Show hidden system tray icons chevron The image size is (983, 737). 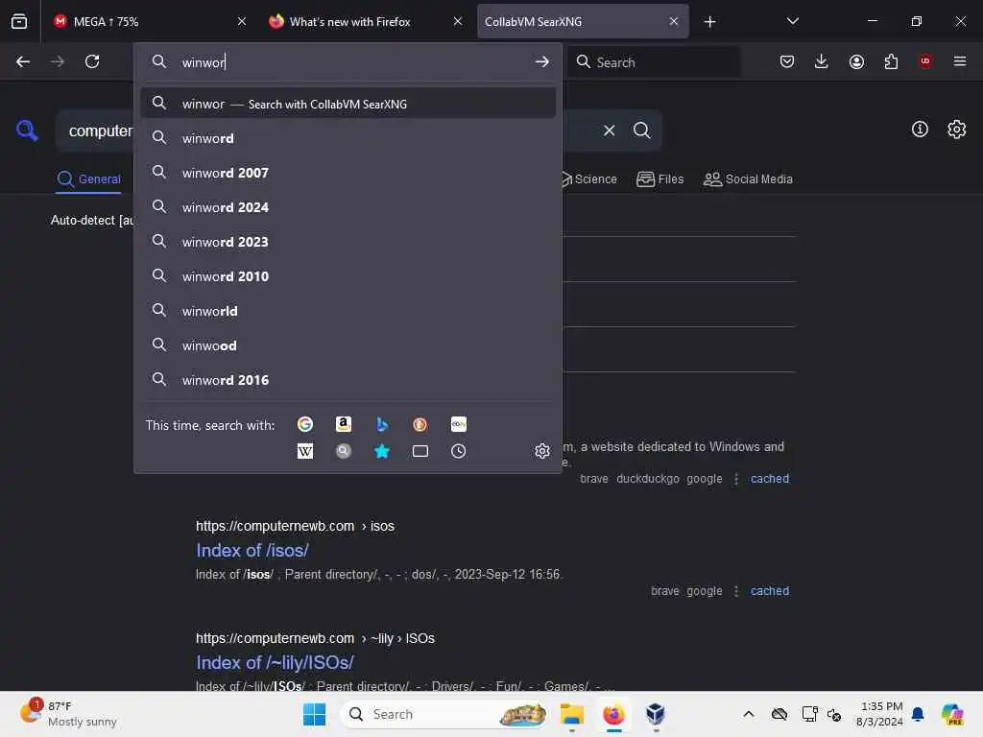click(749, 714)
